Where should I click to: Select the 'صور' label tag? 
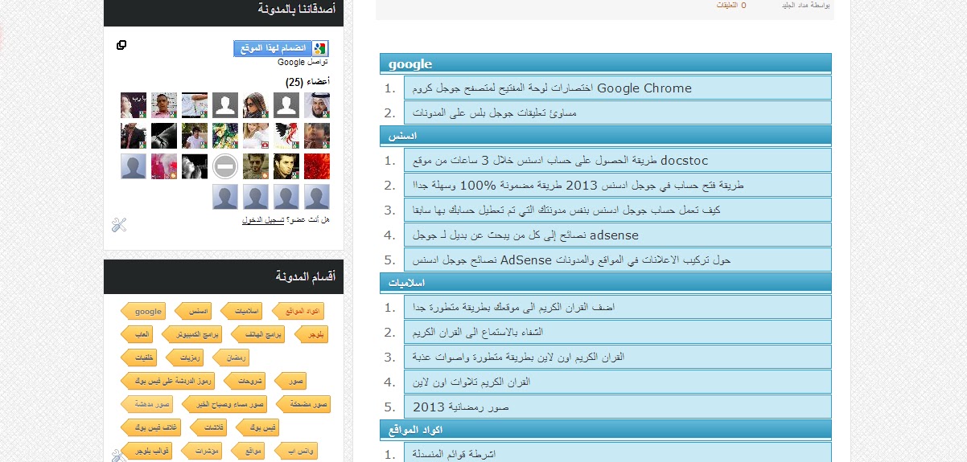(x=291, y=381)
